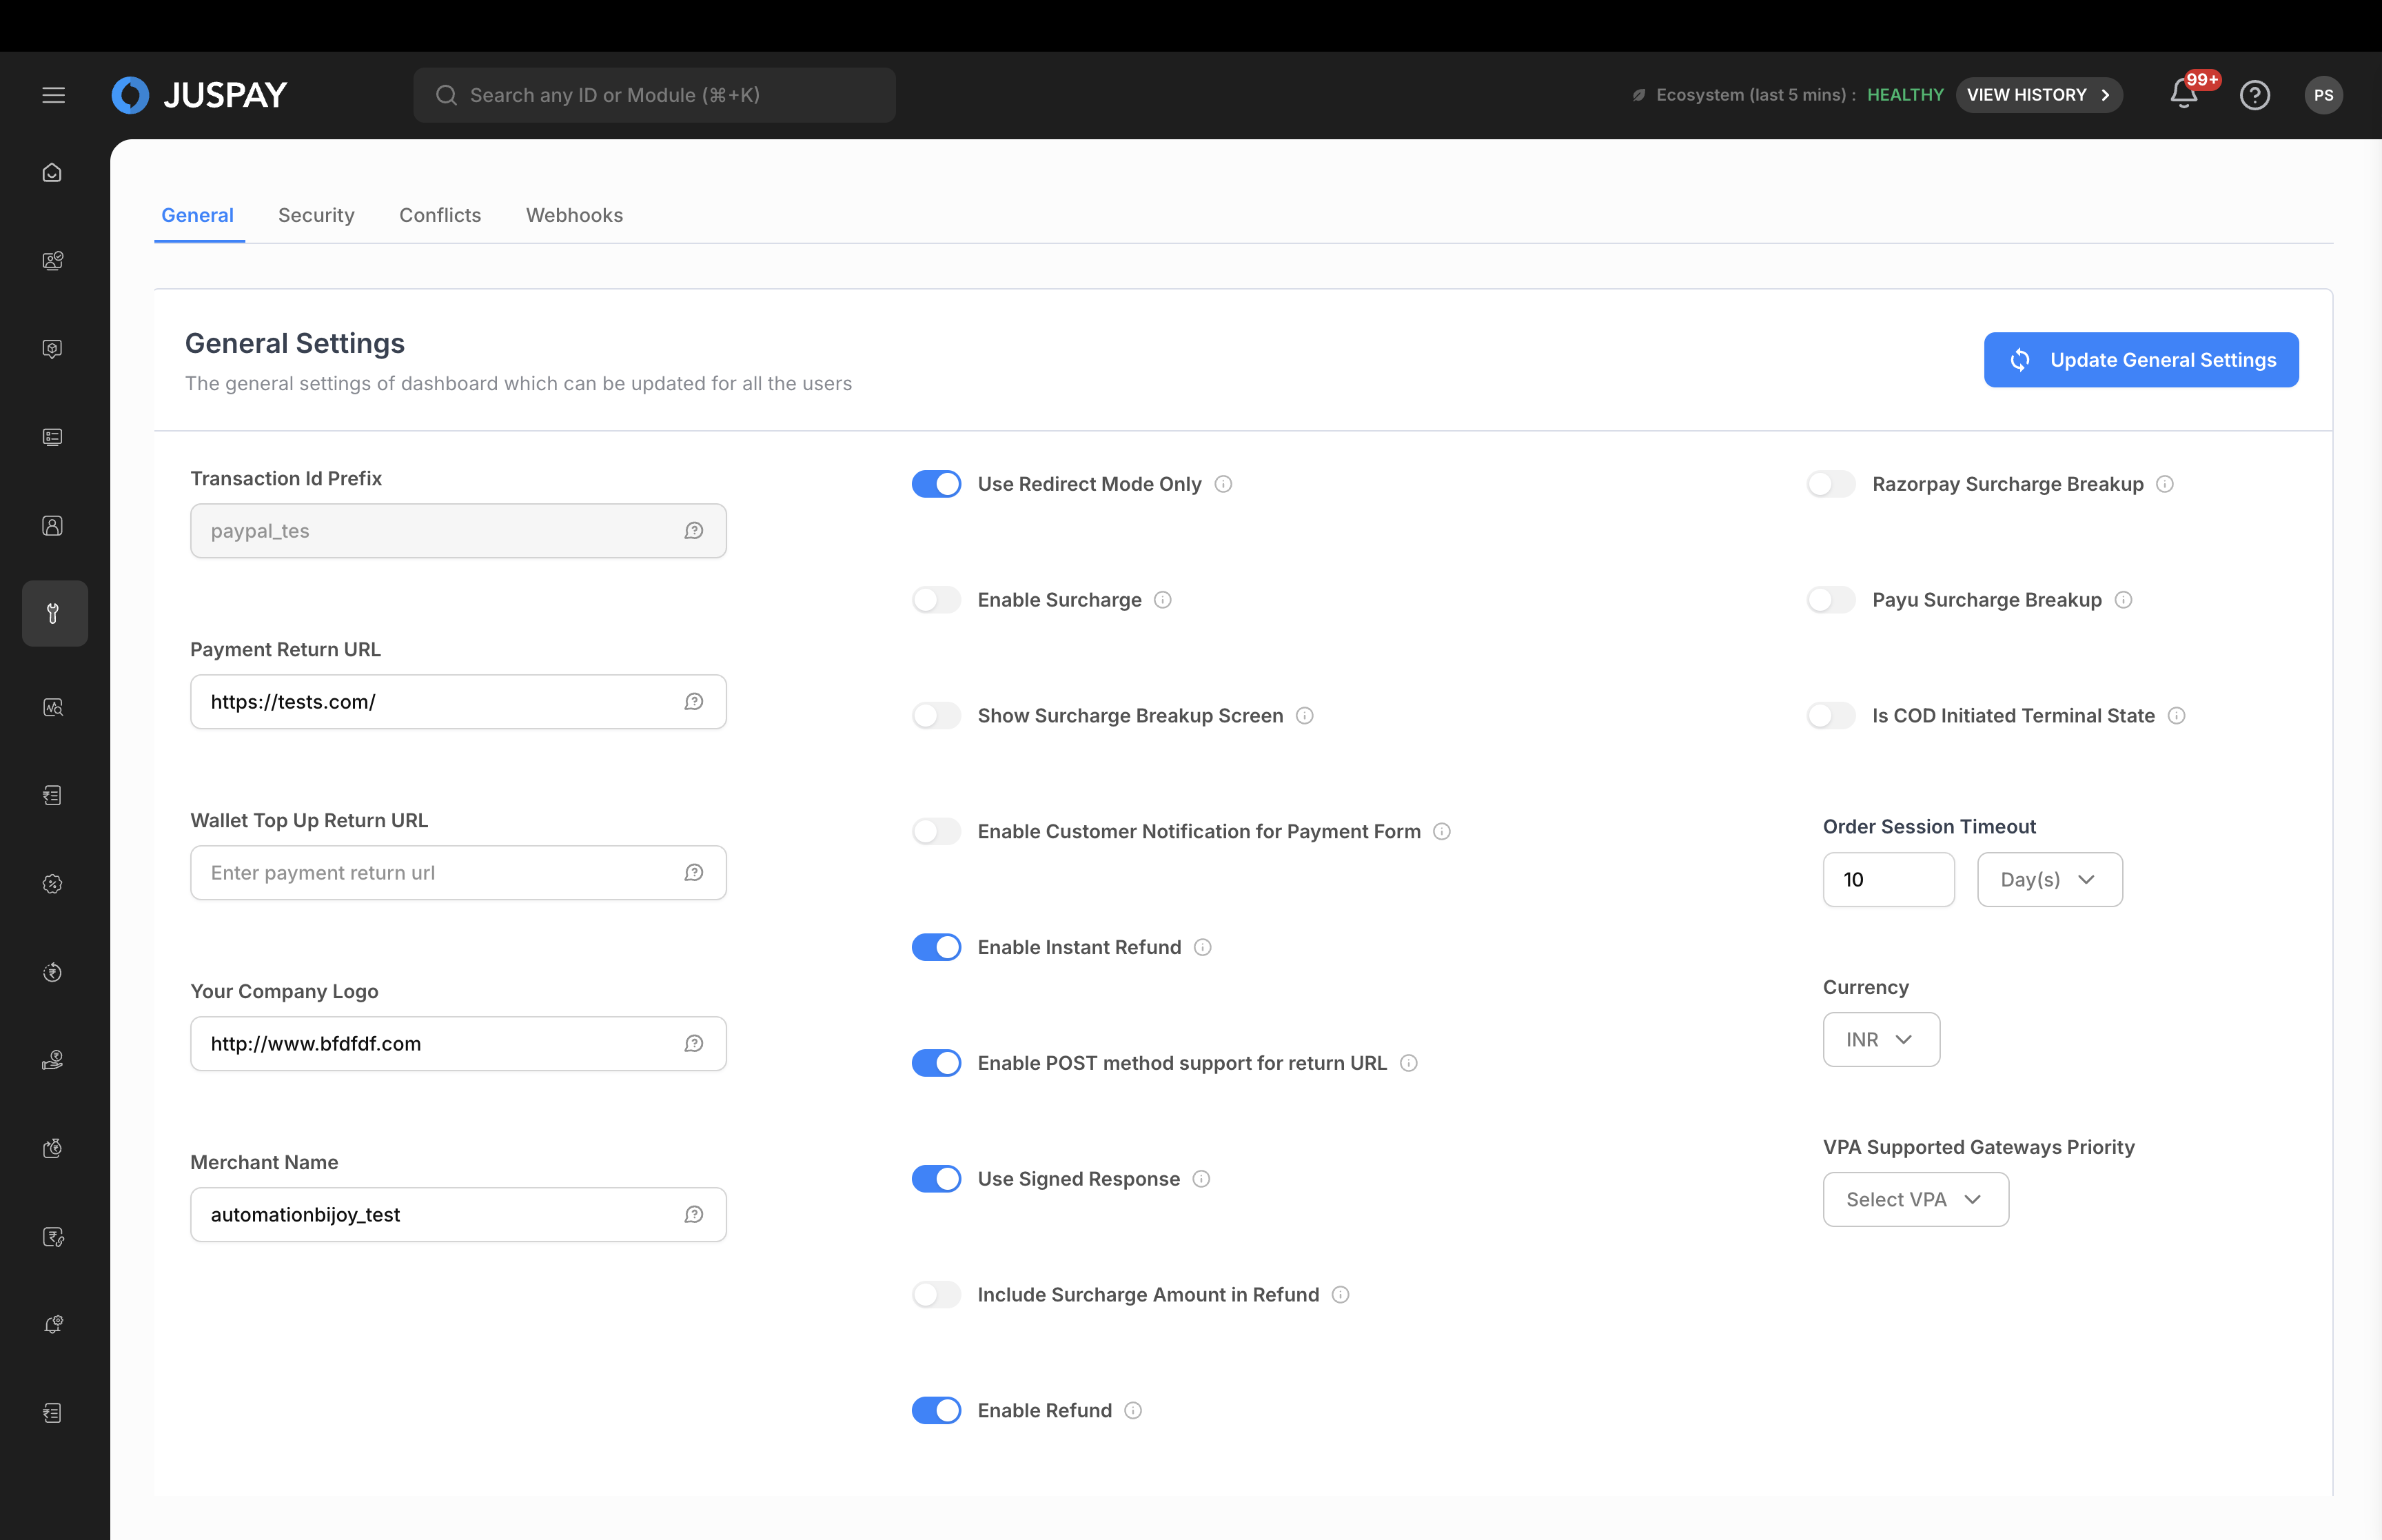Image resolution: width=2382 pixels, height=1540 pixels.
Task: Click the info icon beside Enable Surcharge
Action: pos(1163,600)
